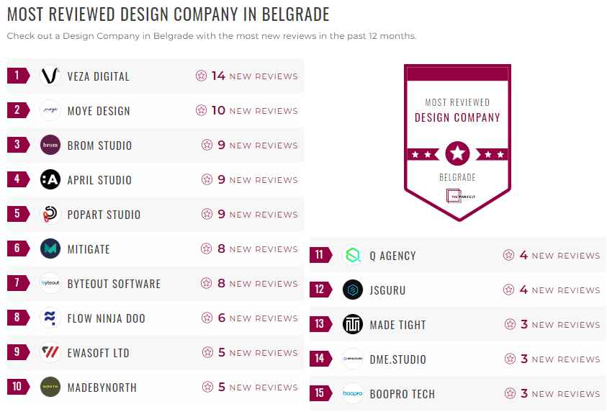607x412 pixels.
Task: Click the Moye Design logo icon
Action: [x=50, y=111]
